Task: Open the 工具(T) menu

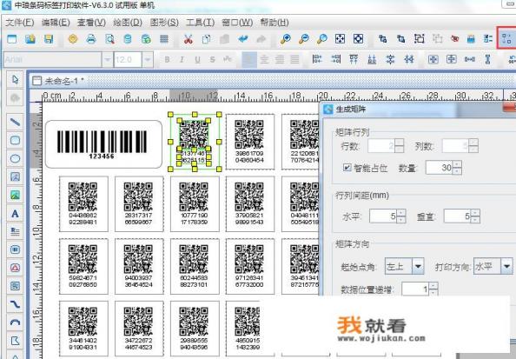Action: click(200, 23)
